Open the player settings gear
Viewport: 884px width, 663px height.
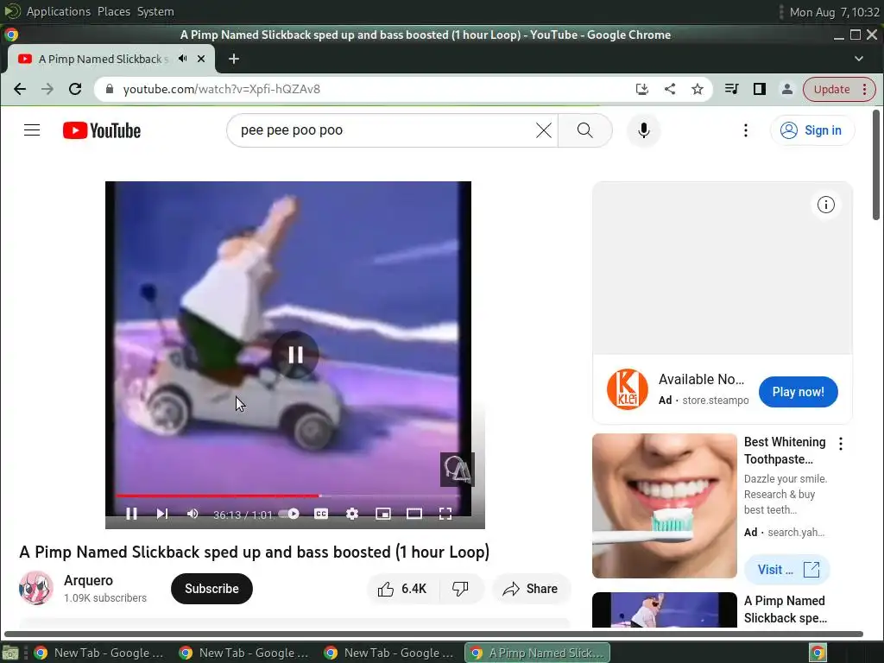point(352,514)
